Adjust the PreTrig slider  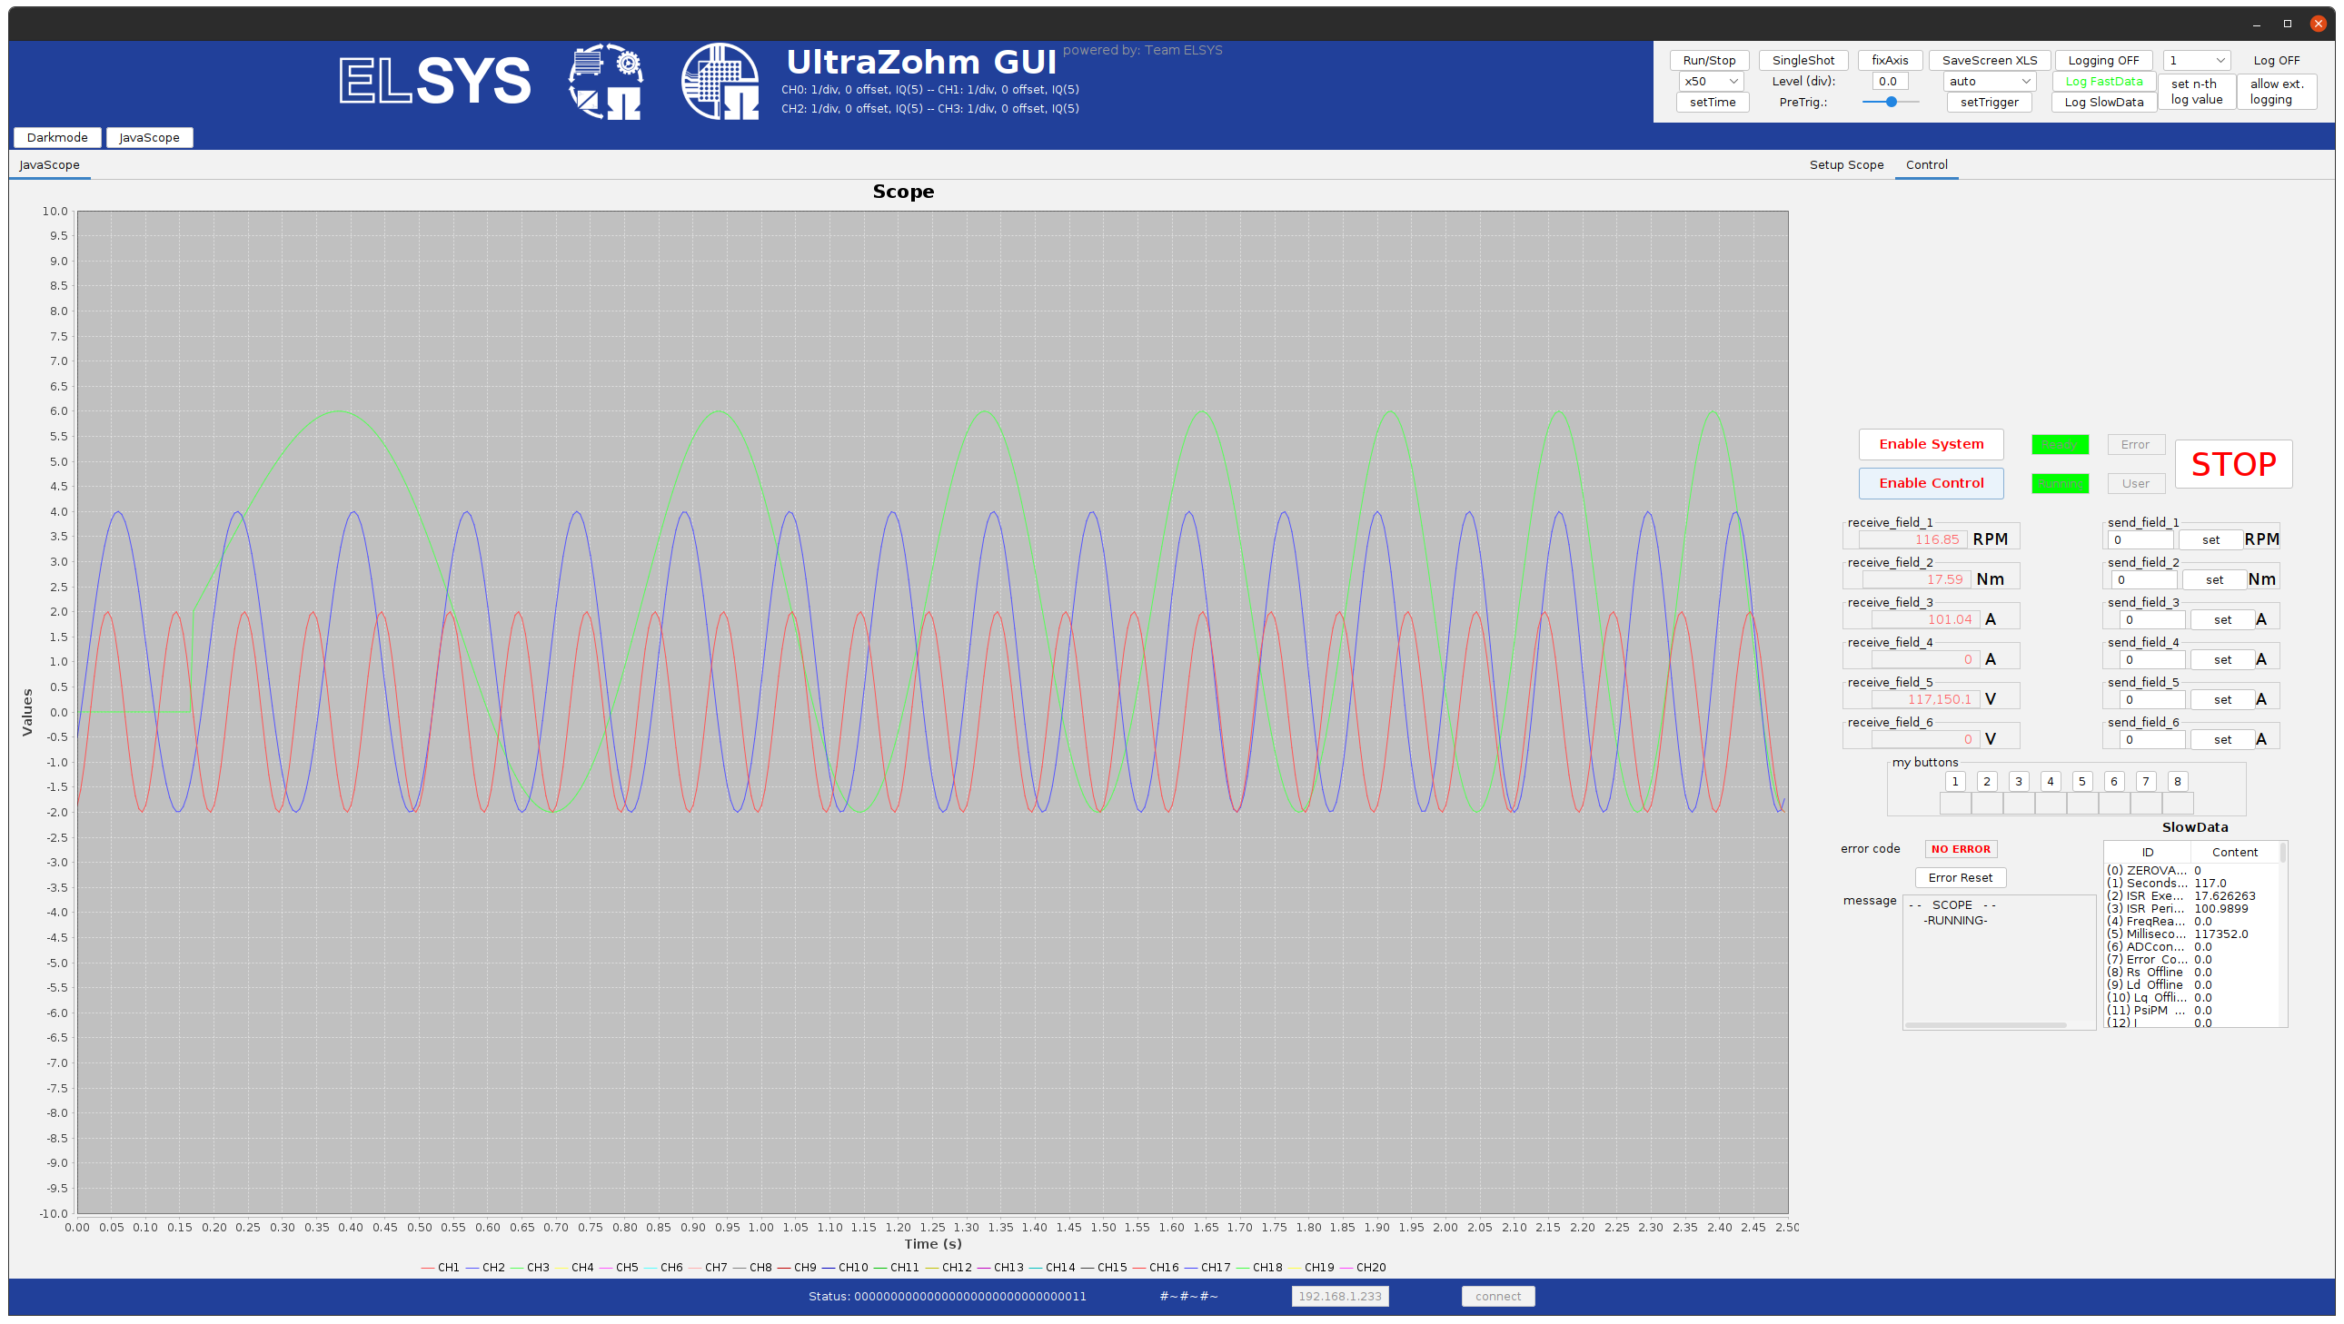[x=1891, y=102]
